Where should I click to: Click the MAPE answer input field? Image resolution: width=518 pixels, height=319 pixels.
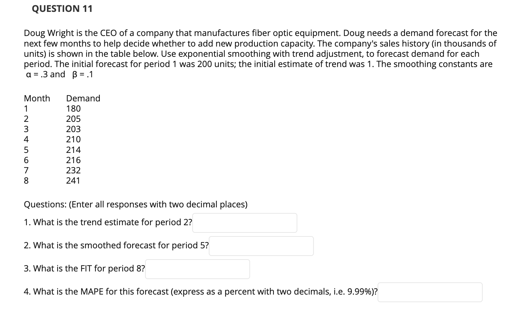coord(429,292)
